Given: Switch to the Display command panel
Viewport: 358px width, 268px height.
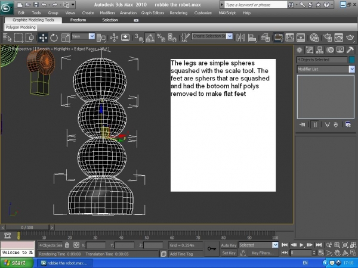Looking at the screenshot, I should (x=340, y=50).
